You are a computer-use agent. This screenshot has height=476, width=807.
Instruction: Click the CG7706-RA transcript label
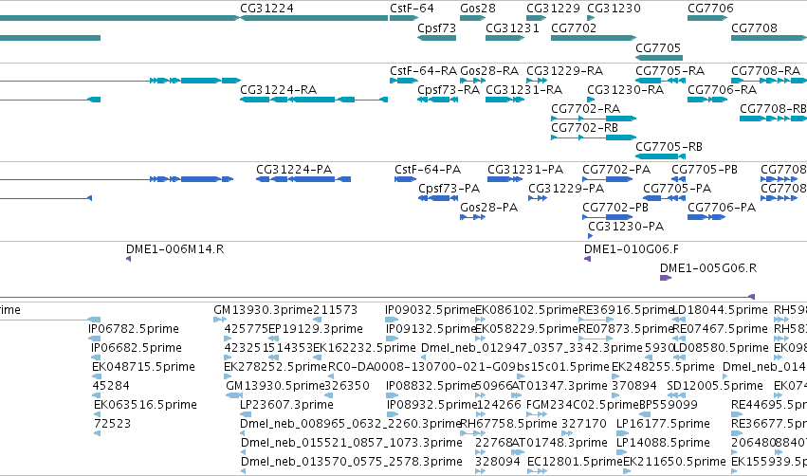click(722, 89)
